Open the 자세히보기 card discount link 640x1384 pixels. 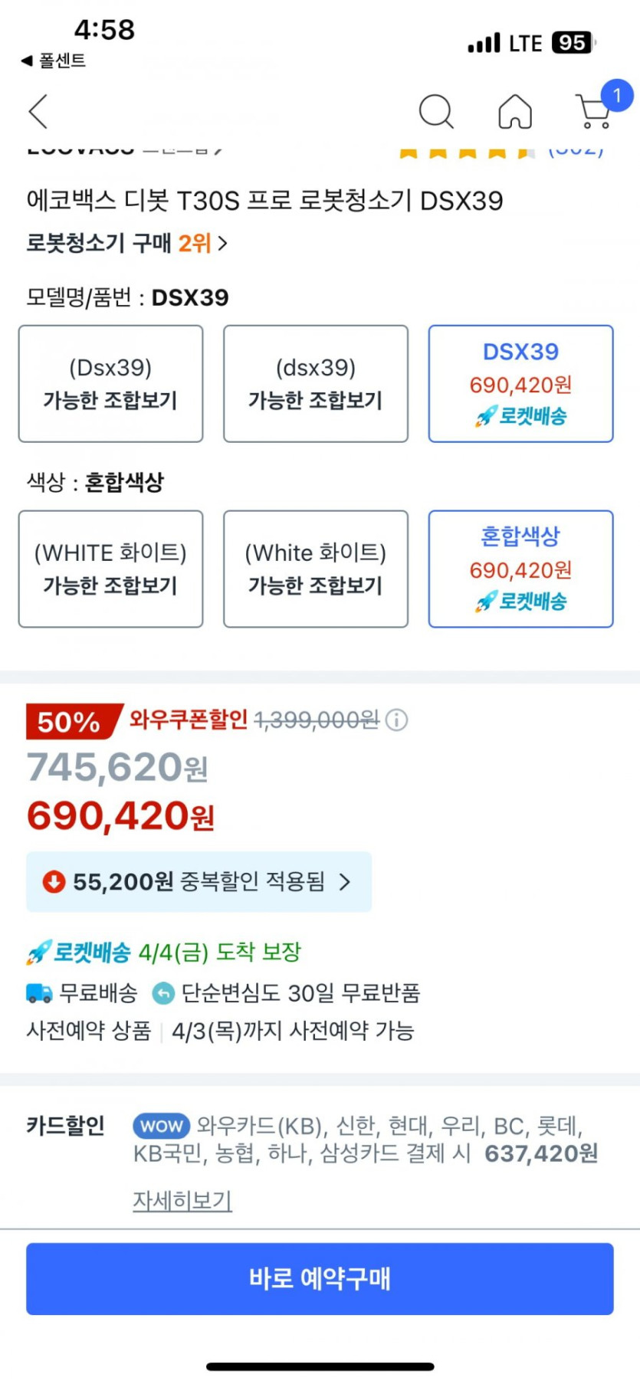[182, 1199]
